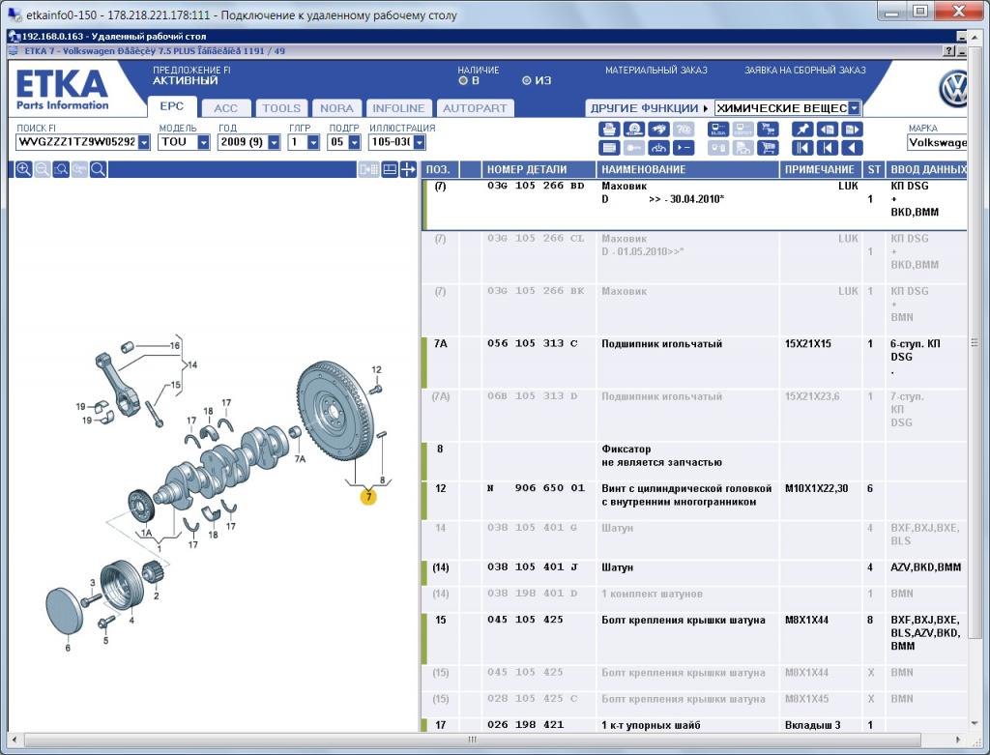Click greyed part "03G 105 266 CL"
Viewport: 990px width, 755px height.
coord(536,239)
